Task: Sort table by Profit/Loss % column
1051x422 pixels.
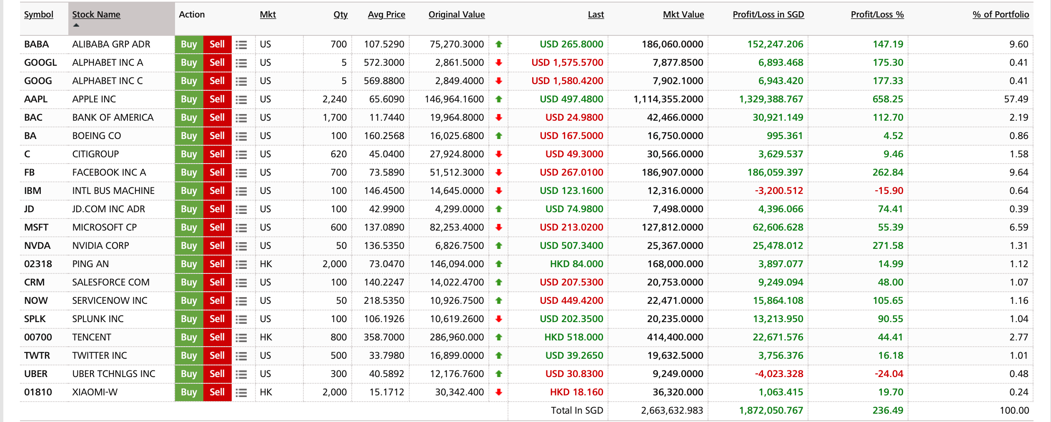Action: tap(877, 15)
